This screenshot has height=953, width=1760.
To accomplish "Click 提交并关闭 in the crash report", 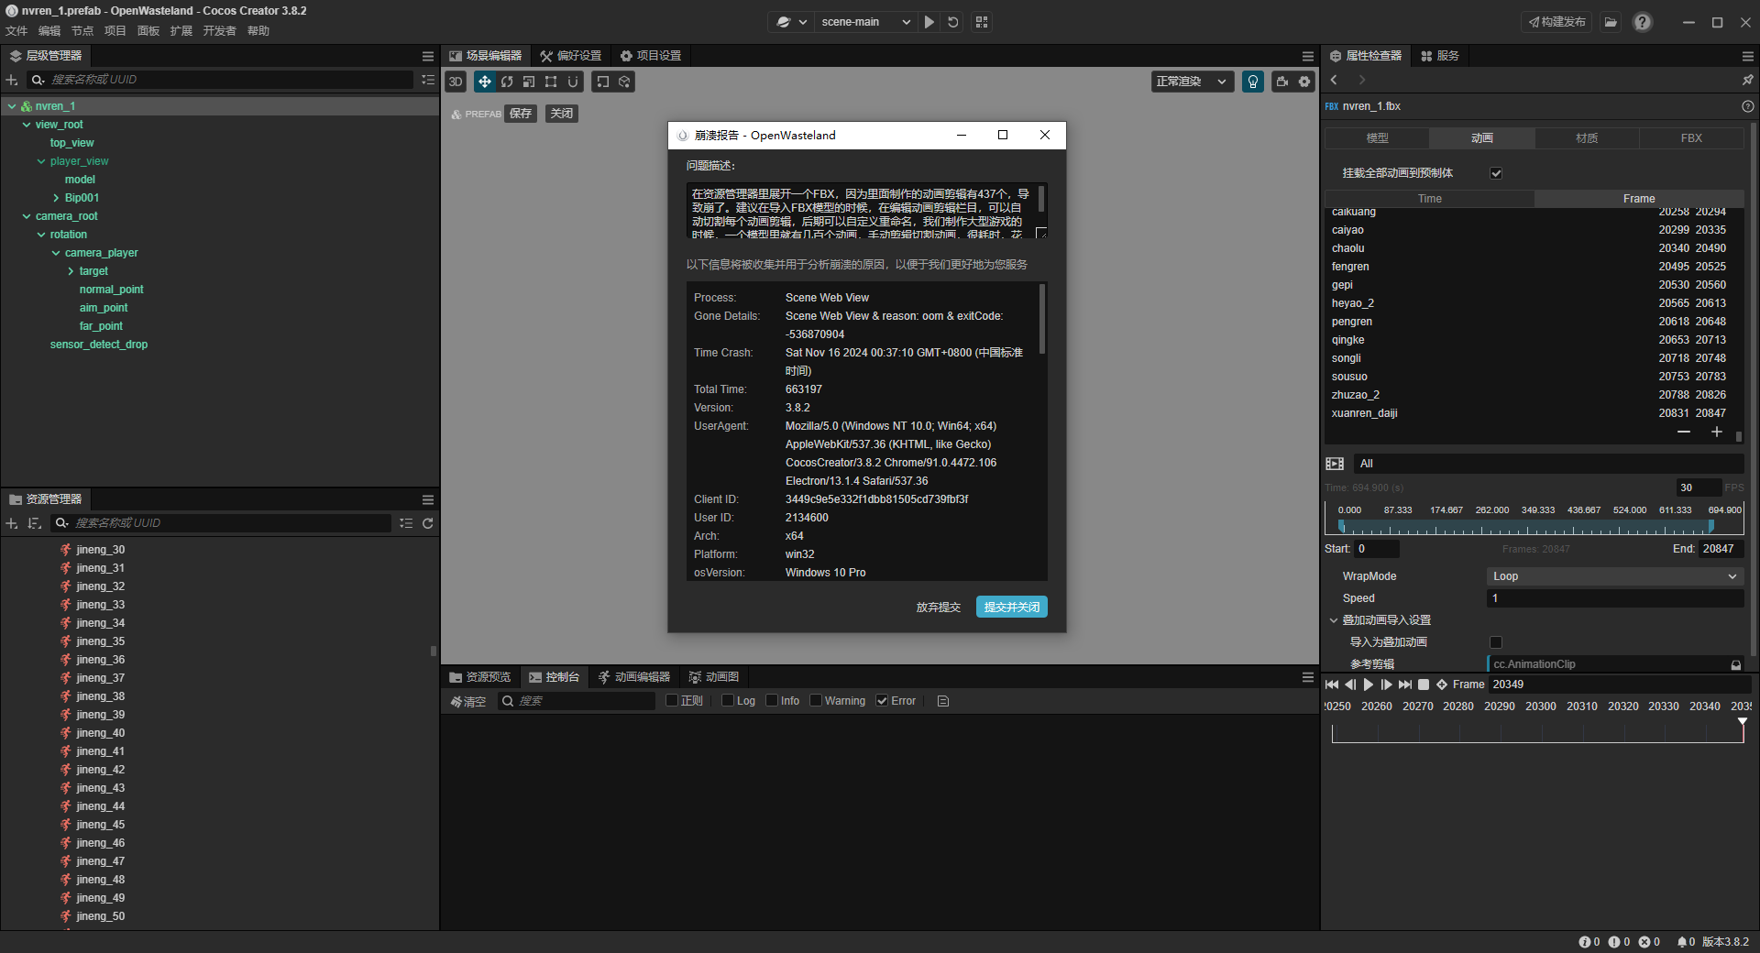I will pyautogui.click(x=1012, y=608).
